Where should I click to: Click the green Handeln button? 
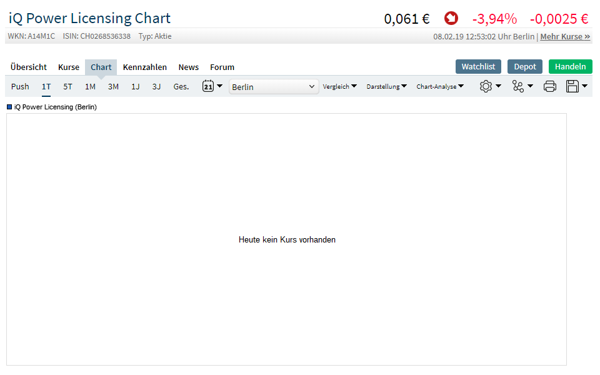[x=570, y=66]
